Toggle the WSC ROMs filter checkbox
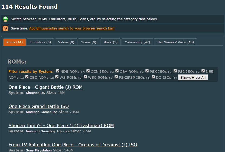Viewport: 225px width, 152px height. [85, 77]
